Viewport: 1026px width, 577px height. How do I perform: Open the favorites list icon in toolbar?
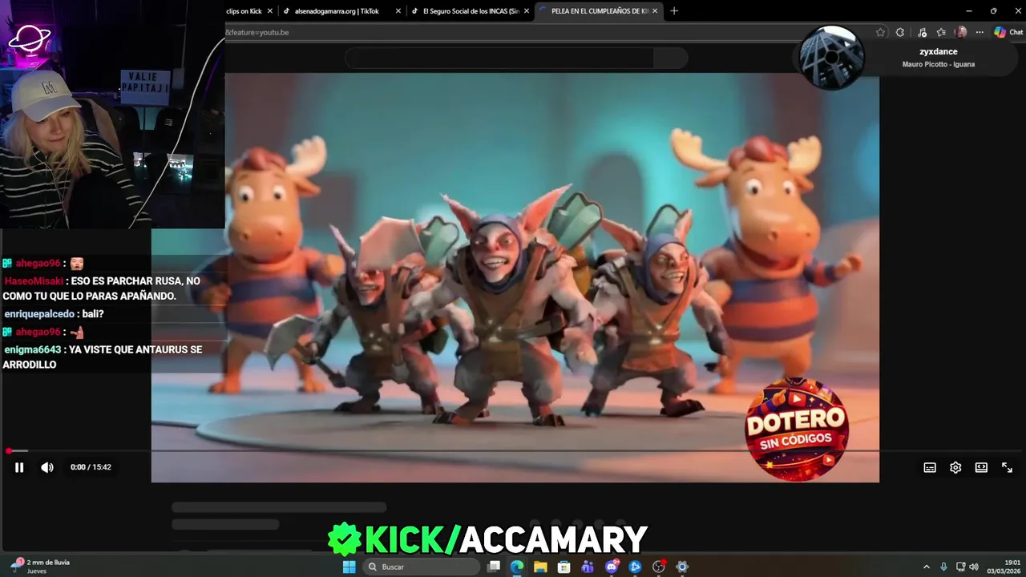941,32
